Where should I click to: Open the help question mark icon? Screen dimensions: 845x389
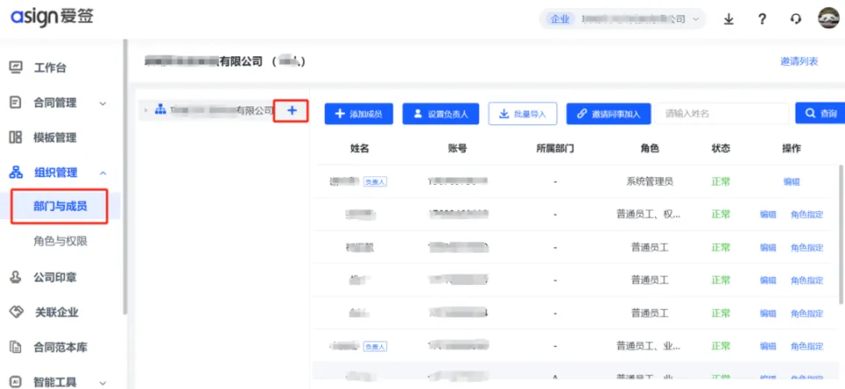762,18
